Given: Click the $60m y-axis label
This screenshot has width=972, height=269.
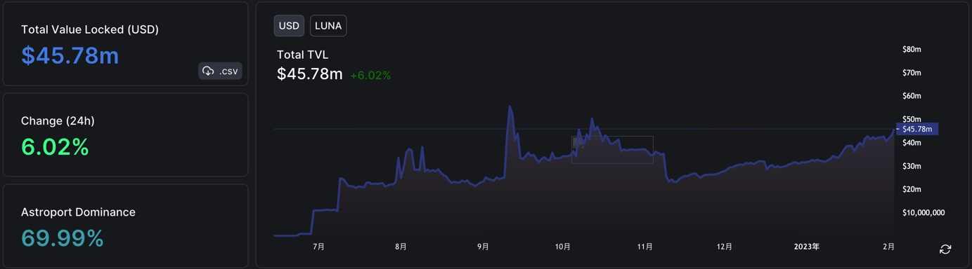Looking at the screenshot, I should click(x=912, y=96).
